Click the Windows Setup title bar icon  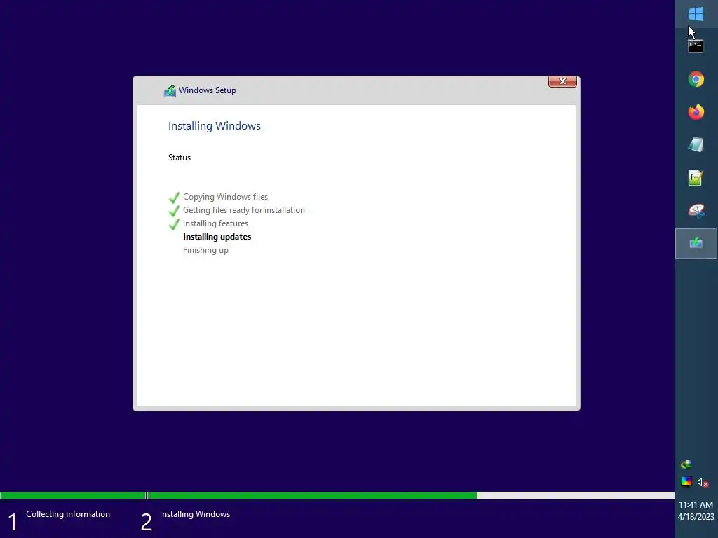pos(170,91)
